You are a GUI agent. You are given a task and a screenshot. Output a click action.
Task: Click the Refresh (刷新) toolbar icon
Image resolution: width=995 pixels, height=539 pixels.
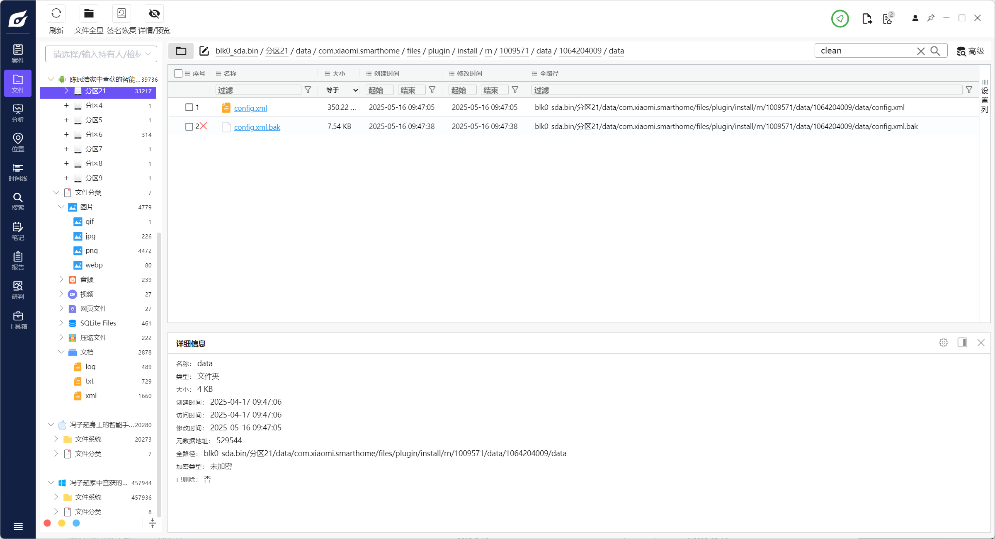click(56, 14)
